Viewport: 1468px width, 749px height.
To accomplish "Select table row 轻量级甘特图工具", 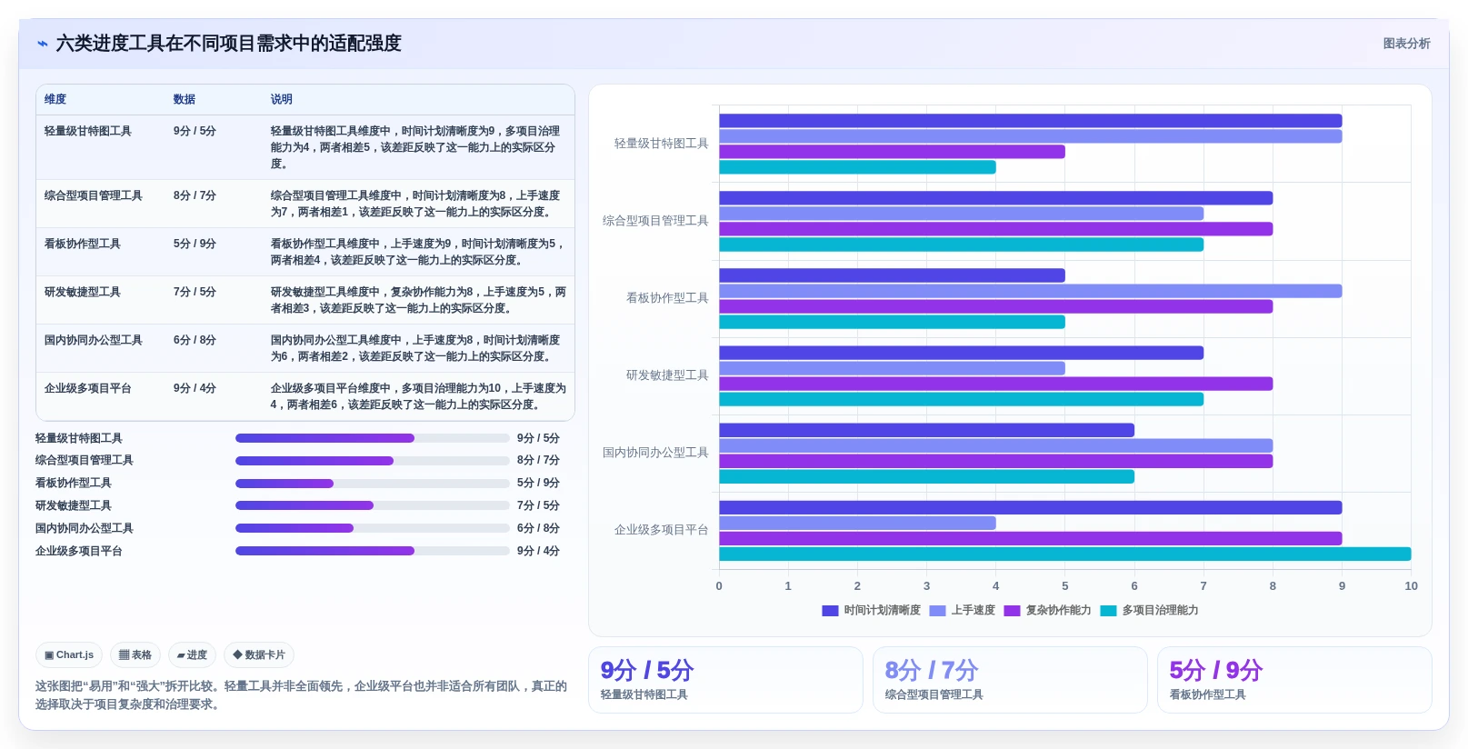I will [305, 147].
